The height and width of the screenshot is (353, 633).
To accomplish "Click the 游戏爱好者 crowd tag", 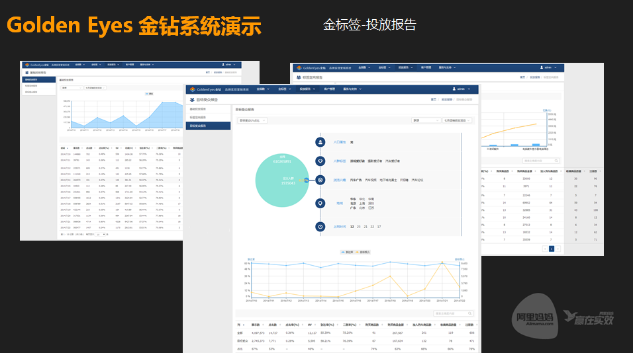I will pyautogui.click(x=358, y=161).
